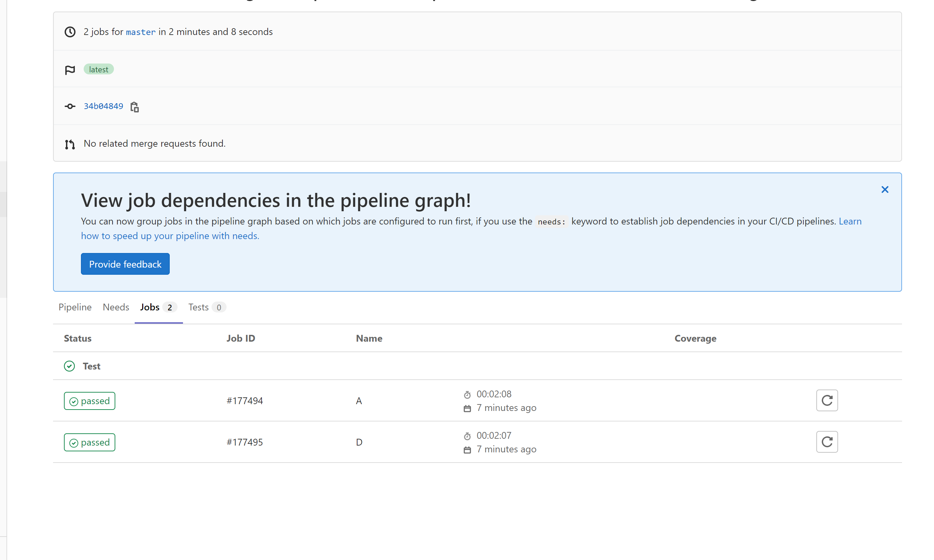Dismiss the job dependencies banner
This screenshot has height=560, width=934.
tap(884, 190)
